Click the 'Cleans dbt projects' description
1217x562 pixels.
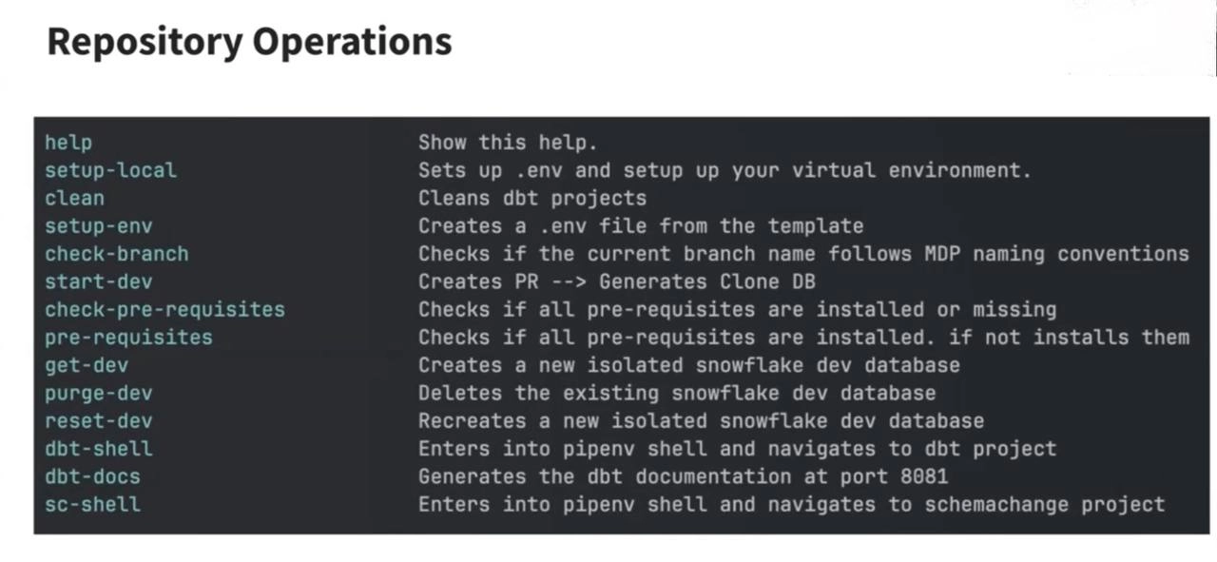click(532, 198)
